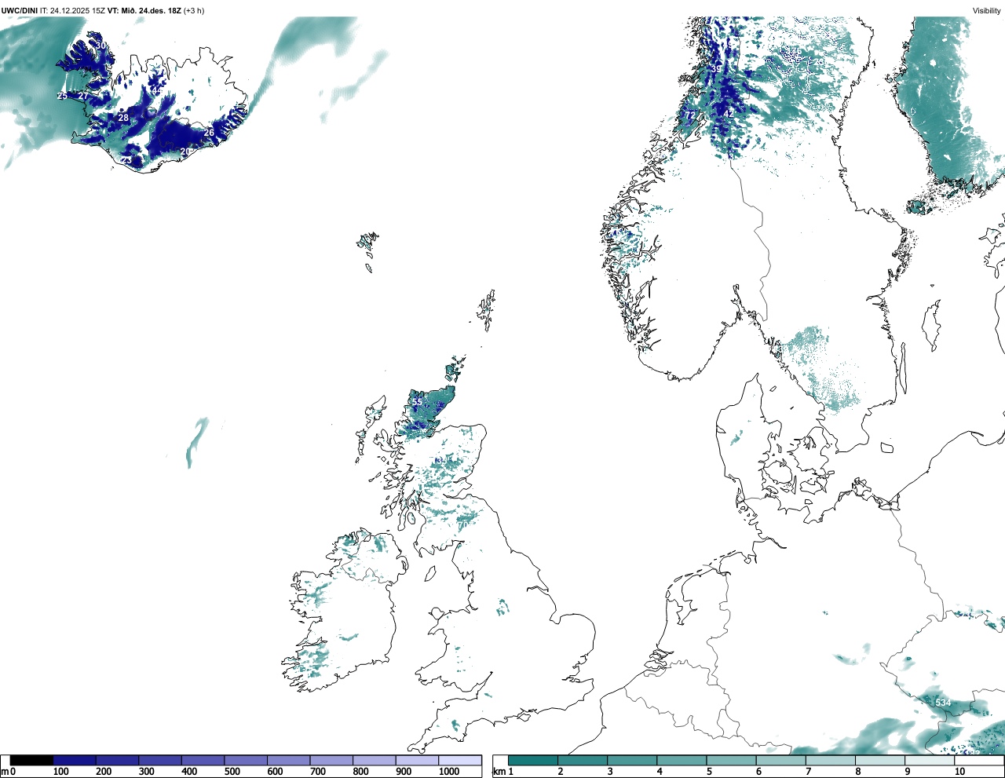
Task: Click the navy swatch between 100 and 200 m
Action: coord(75,760)
